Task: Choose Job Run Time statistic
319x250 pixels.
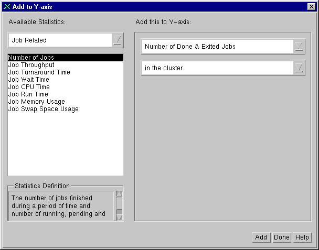Action: click(x=28, y=94)
